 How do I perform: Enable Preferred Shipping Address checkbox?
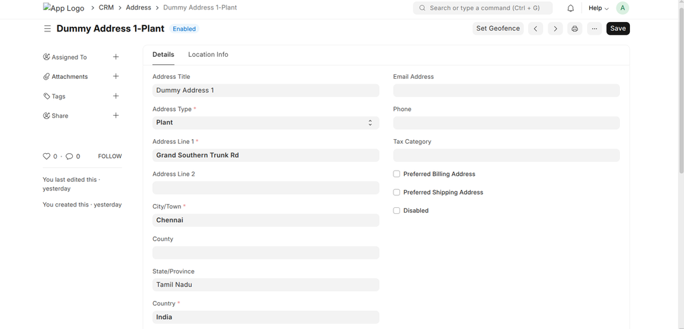click(x=397, y=192)
